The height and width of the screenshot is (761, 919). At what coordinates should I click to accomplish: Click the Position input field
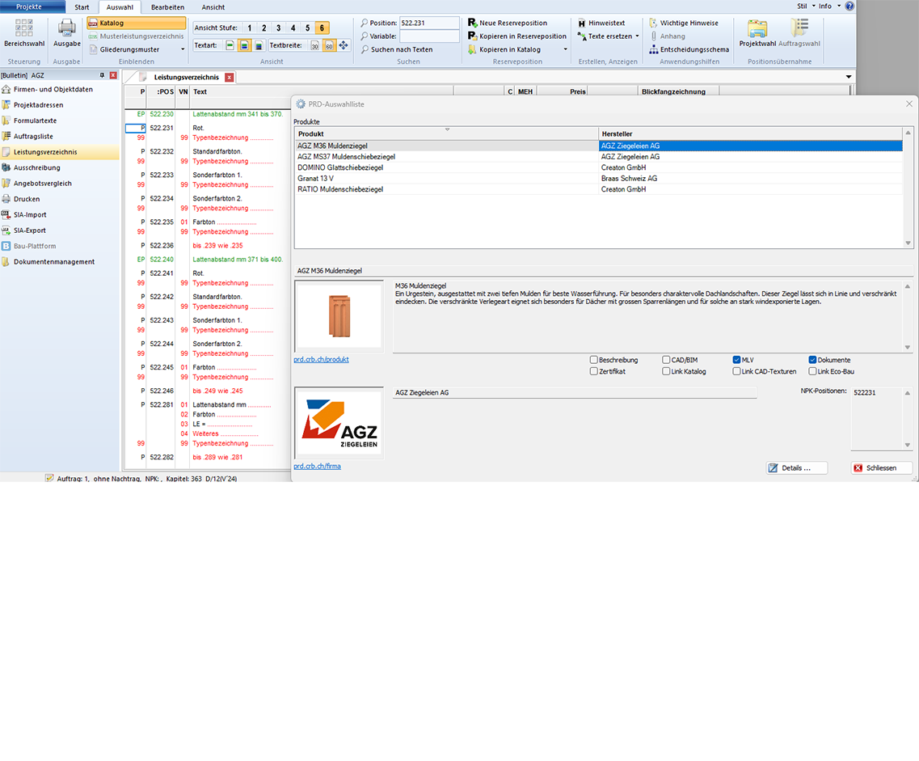(x=429, y=23)
